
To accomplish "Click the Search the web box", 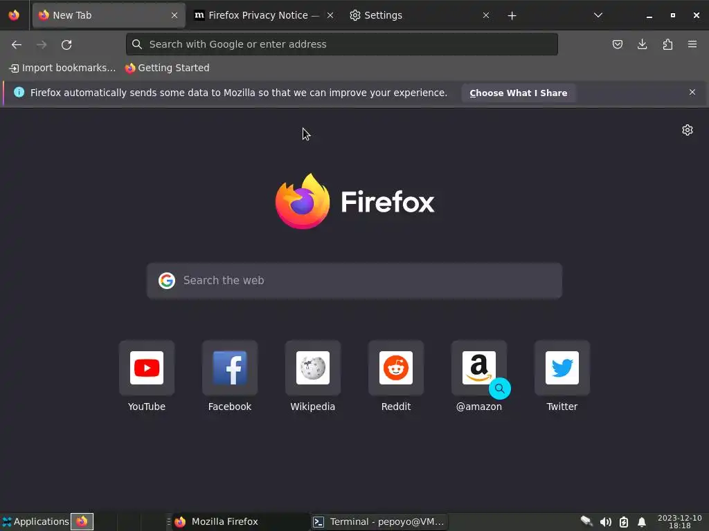I will 354,281.
